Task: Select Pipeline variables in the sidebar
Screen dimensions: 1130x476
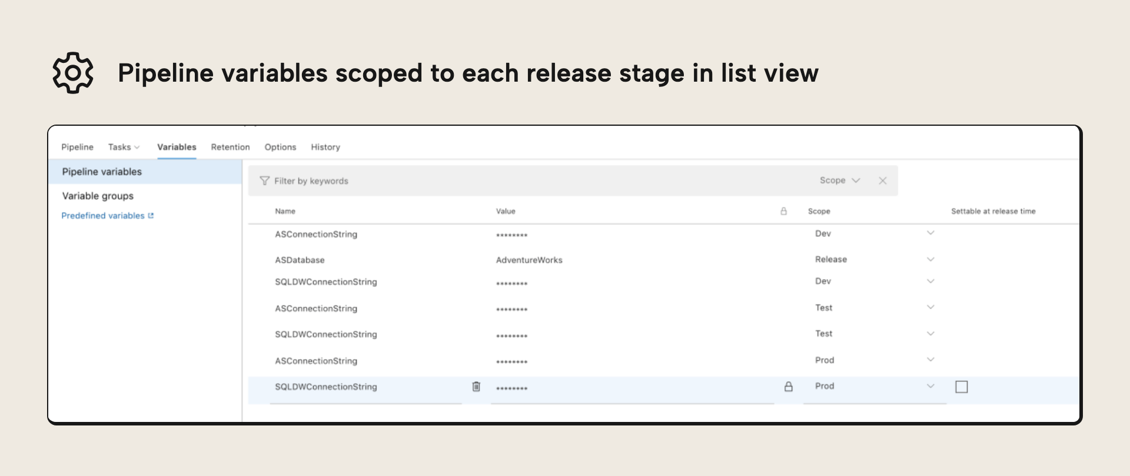Action: click(x=145, y=172)
